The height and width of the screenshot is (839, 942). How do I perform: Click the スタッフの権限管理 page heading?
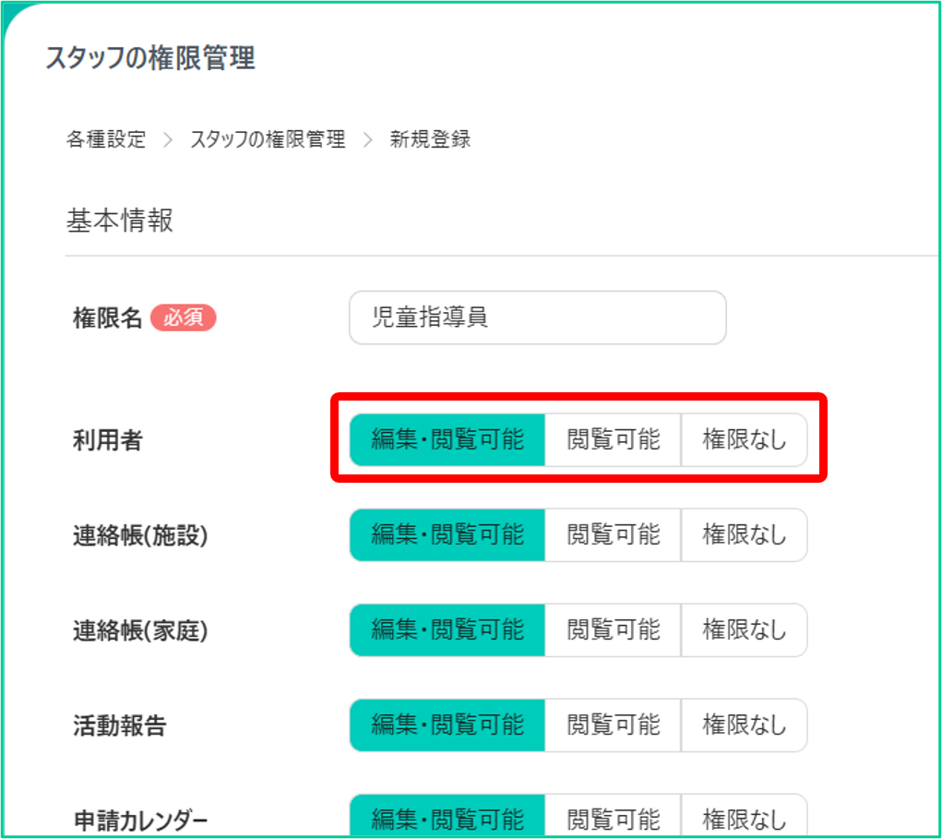(x=150, y=58)
